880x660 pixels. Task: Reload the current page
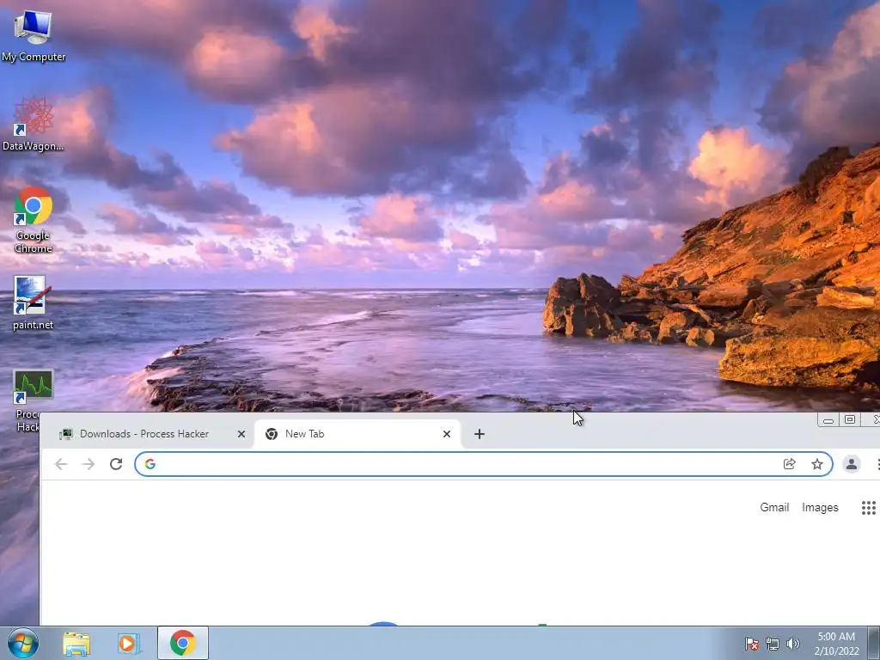[x=116, y=464]
